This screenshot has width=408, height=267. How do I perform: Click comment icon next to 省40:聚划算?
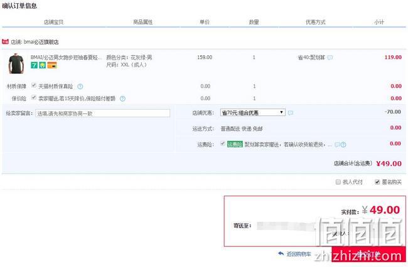tap(330, 58)
